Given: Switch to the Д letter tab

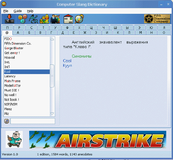Looking at the screenshot, I should click(63, 33).
